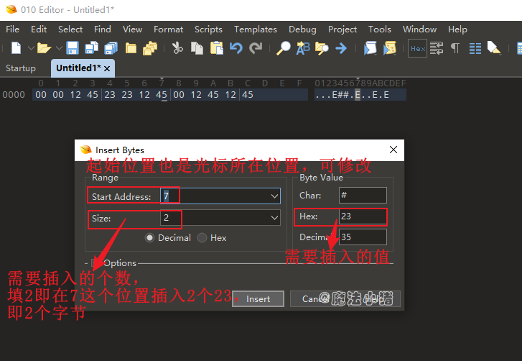Open the Find menu
This screenshot has width=522, height=361.
click(103, 29)
